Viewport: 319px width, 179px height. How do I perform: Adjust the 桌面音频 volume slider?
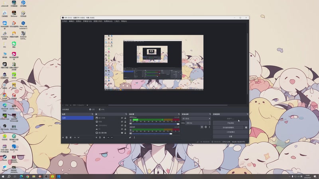coord(156,134)
